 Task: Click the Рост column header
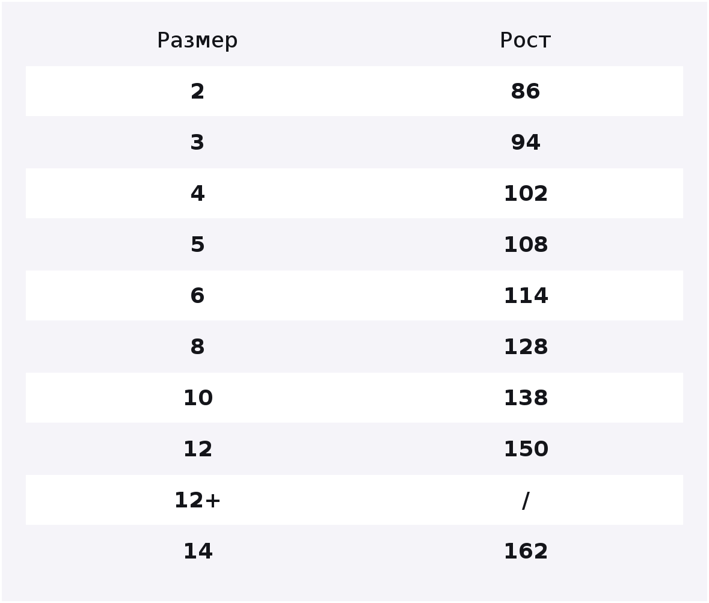(x=526, y=41)
